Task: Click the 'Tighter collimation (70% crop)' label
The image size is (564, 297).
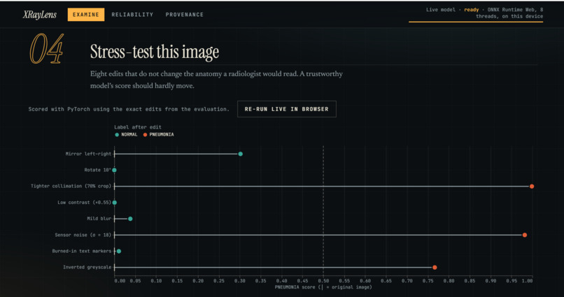Action: click(x=71, y=187)
